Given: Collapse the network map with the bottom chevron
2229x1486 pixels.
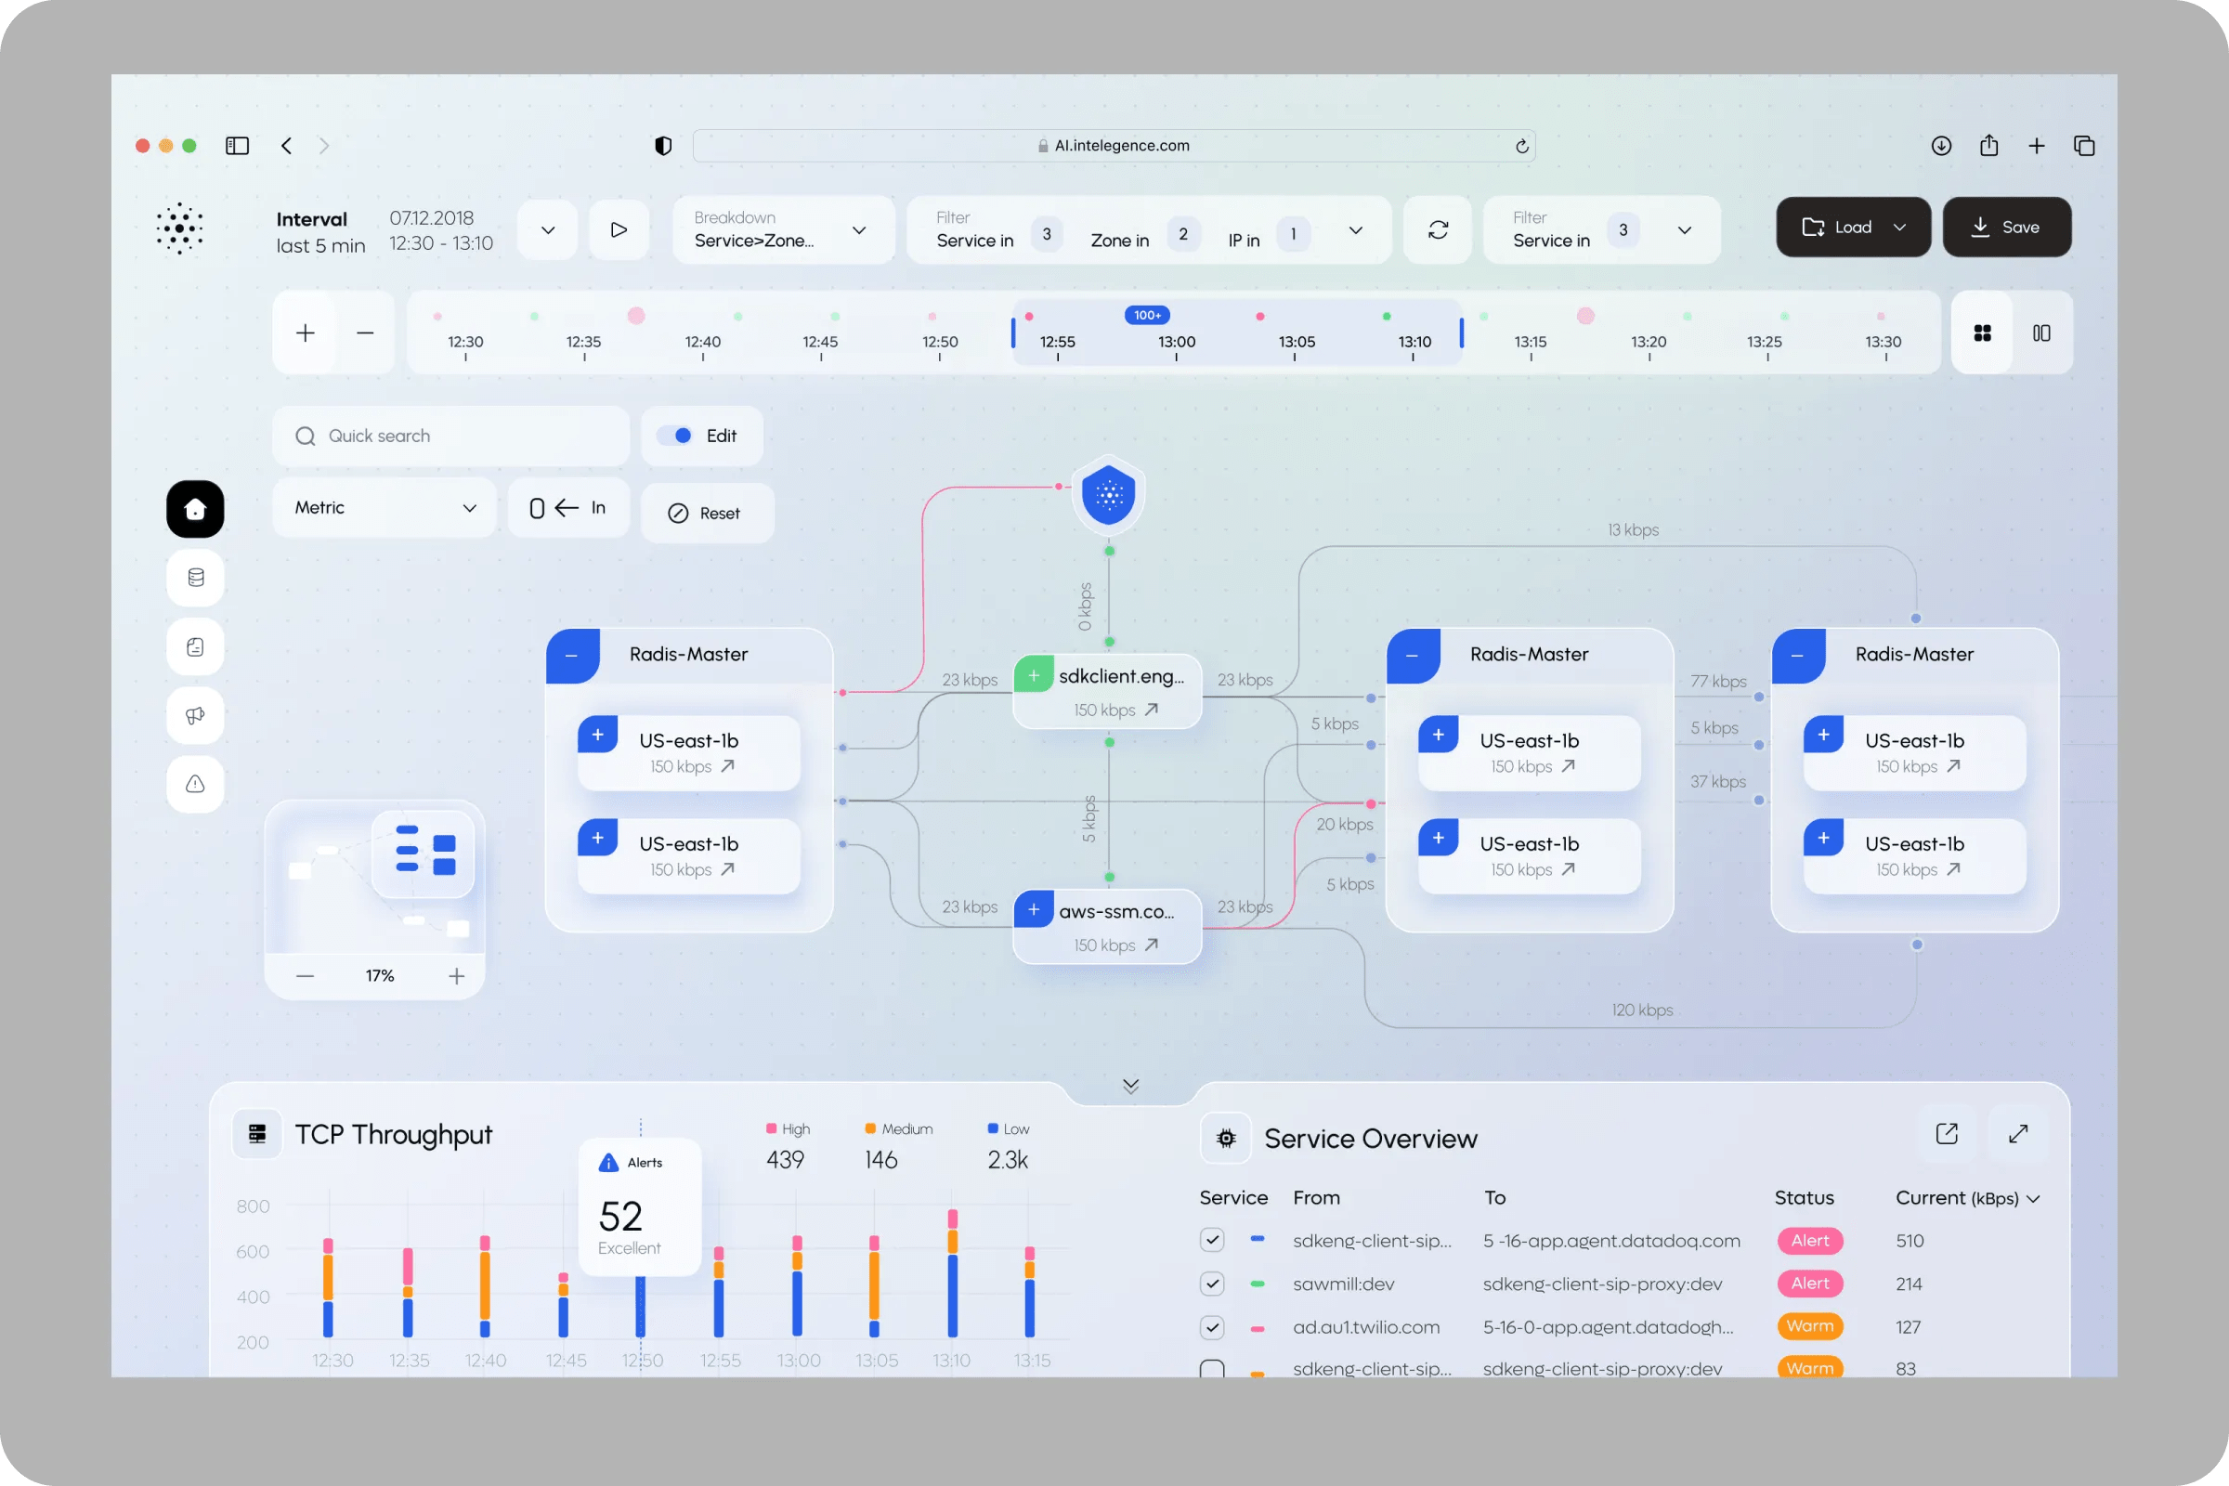Looking at the screenshot, I should [1129, 1085].
